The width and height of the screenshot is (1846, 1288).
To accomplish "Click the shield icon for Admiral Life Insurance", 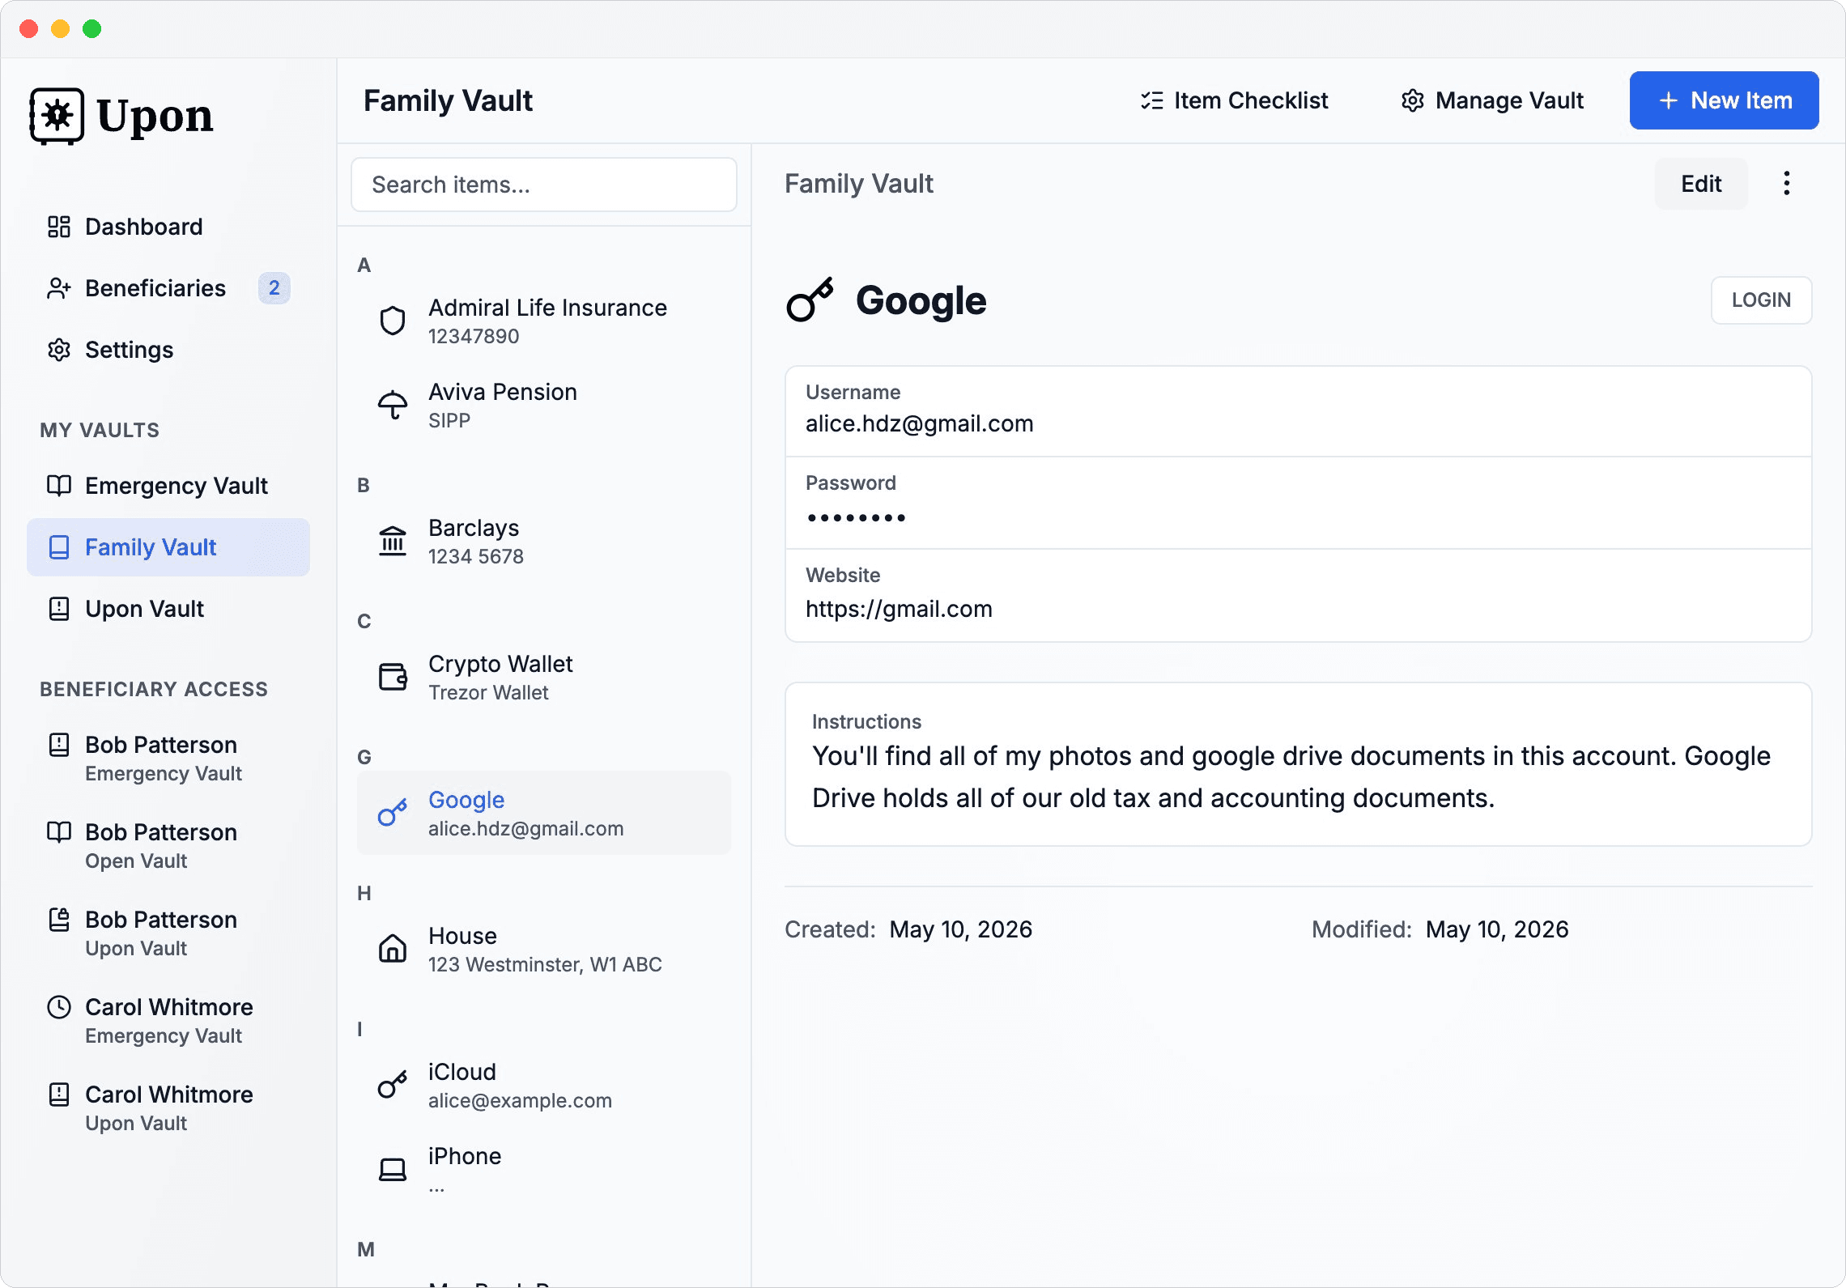I will pyautogui.click(x=393, y=321).
